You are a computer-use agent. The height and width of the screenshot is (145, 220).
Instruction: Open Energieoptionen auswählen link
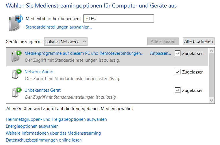(x=32, y=126)
